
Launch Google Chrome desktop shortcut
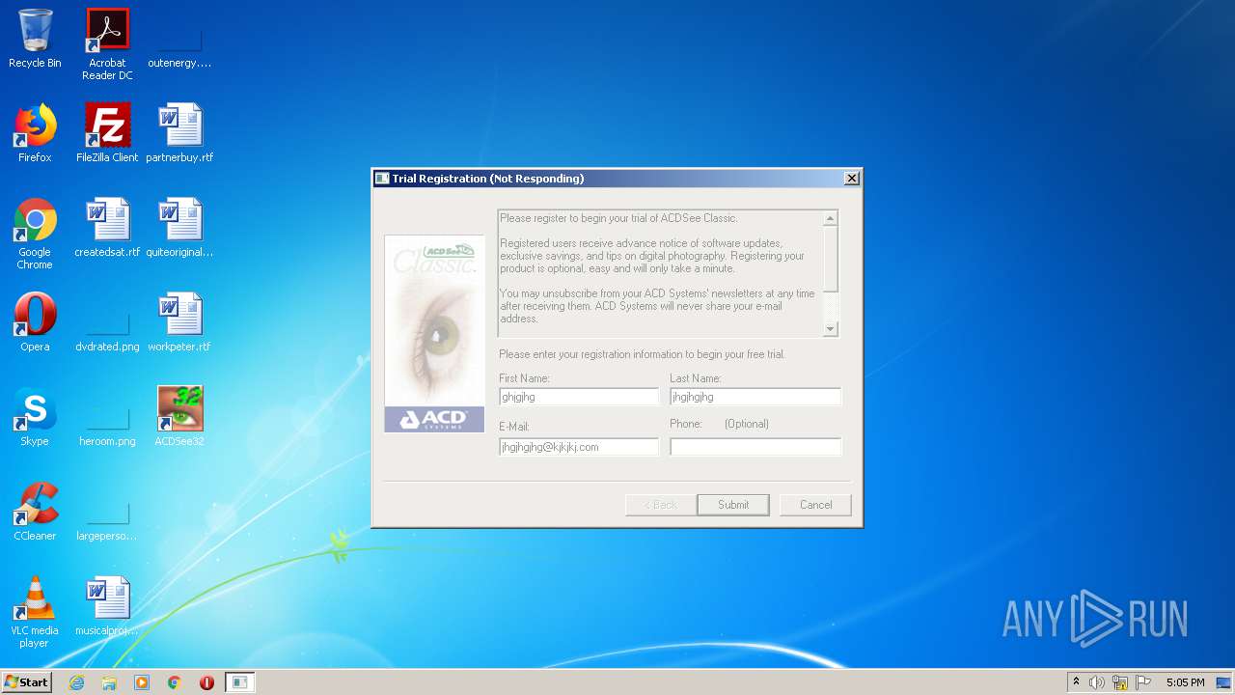click(x=35, y=235)
